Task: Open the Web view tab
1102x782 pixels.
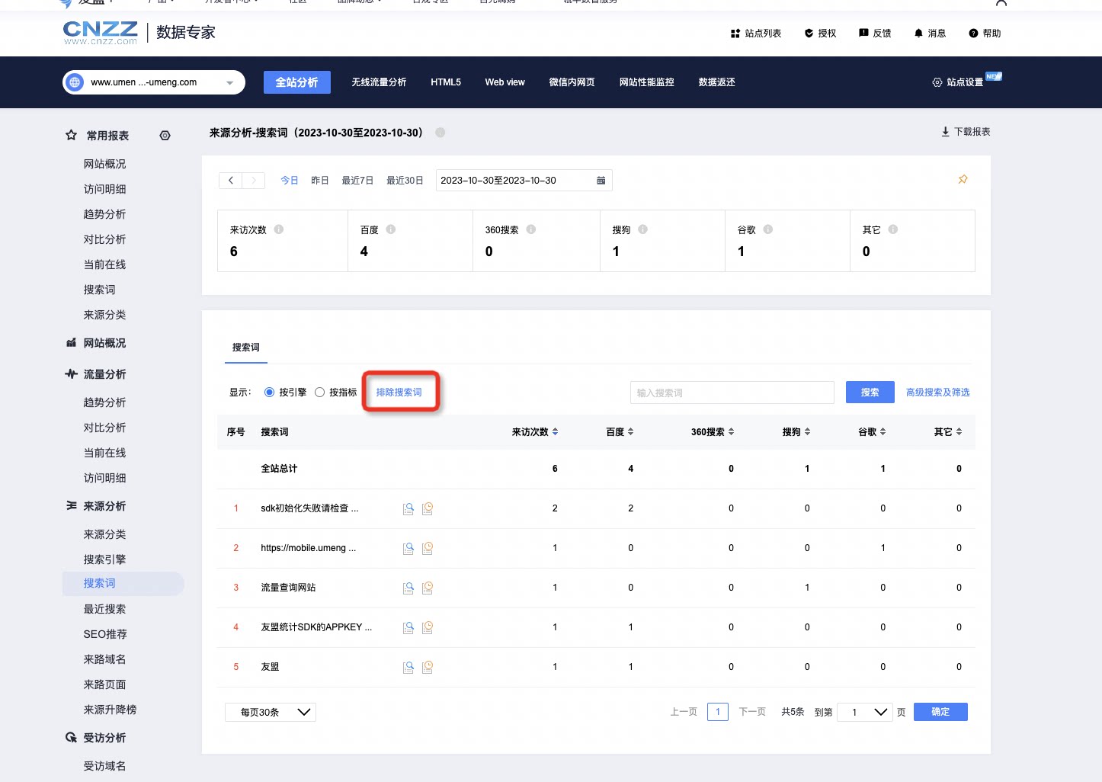Action: click(505, 82)
